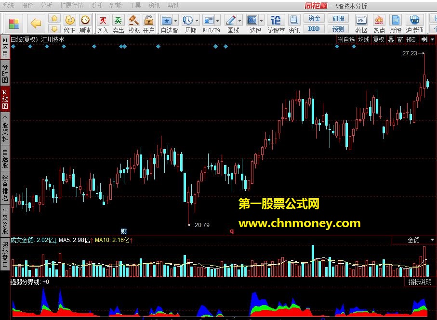This screenshot has width=437, height=320.
Task: Click the 删自选 button
Action: [x=346, y=39]
